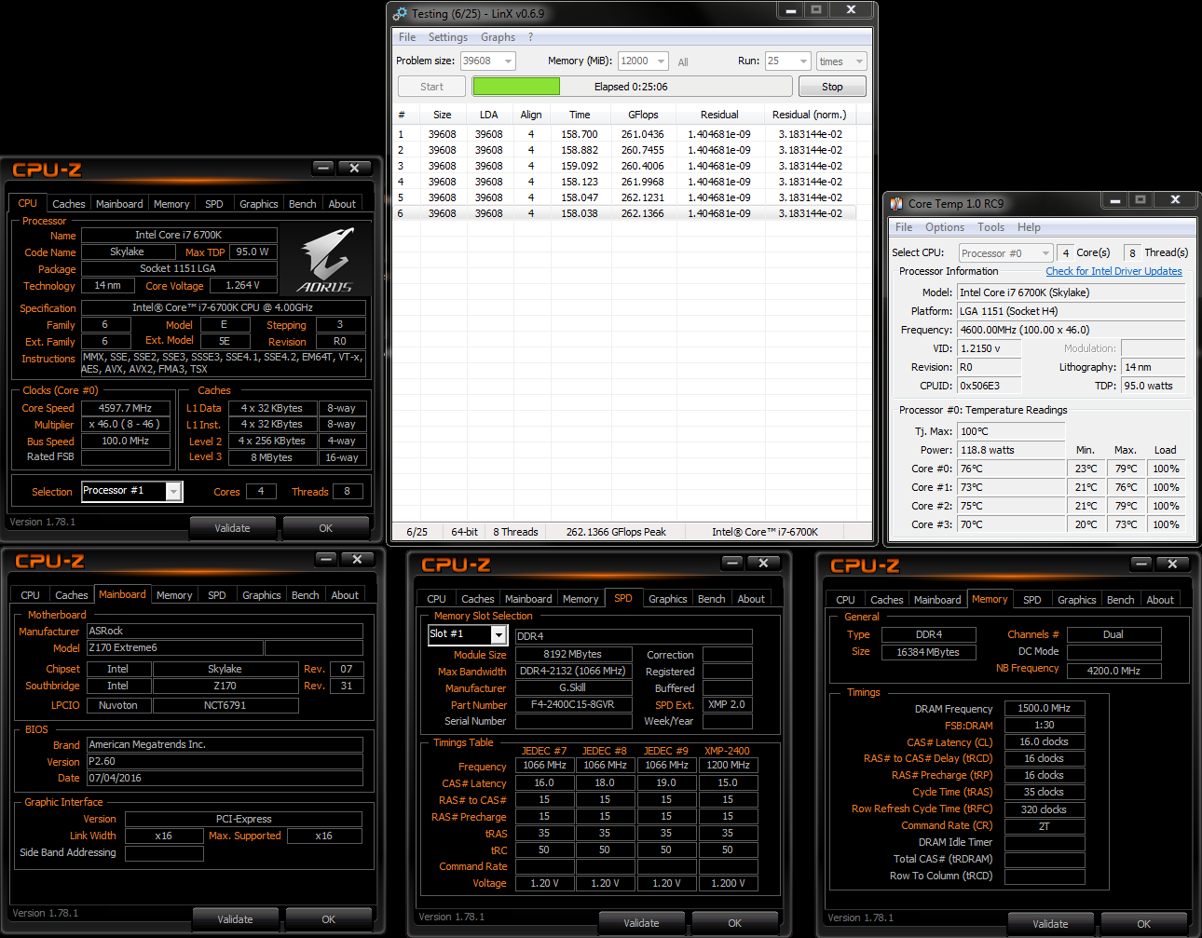Viewport: 1202px width, 938px height.
Task: Select Graphics tab in Mainboard window
Action: pos(261,595)
